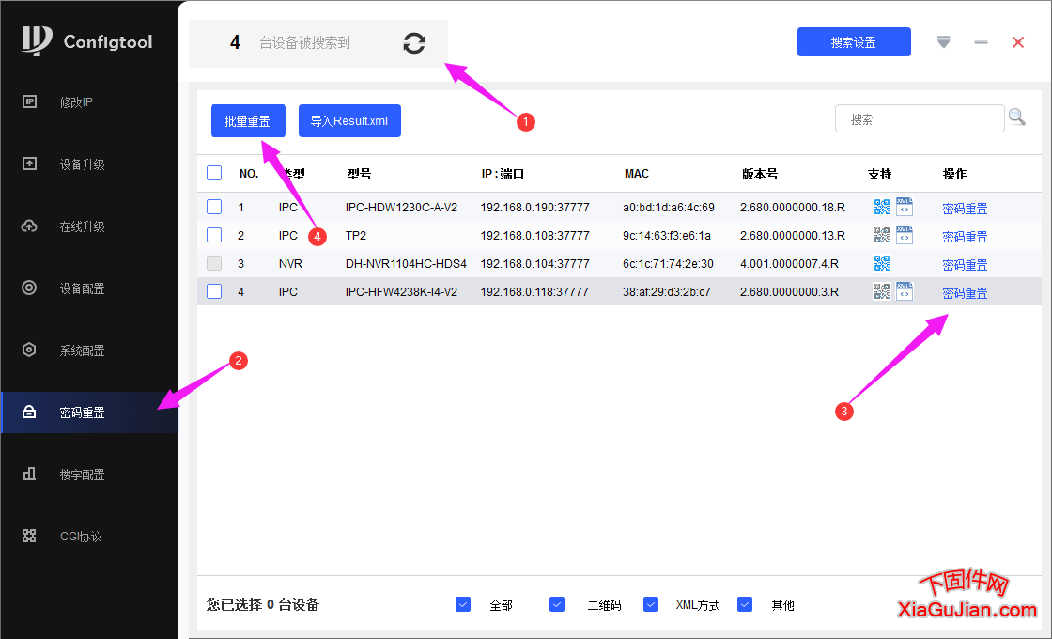Click the 楼宇配置 sidebar icon
Image resolution: width=1052 pixels, height=639 pixels.
[29, 474]
